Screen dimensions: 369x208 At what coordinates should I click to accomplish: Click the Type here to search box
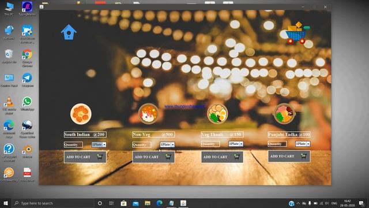(x=52, y=203)
